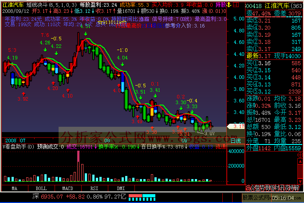Click stock code 600418 in the side header
The height and width of the screenshot is (203, 304).
tap(254, 6)
